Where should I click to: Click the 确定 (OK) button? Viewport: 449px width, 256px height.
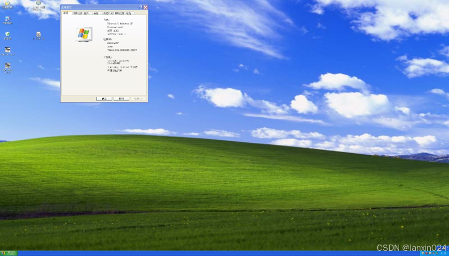[104, 99]
